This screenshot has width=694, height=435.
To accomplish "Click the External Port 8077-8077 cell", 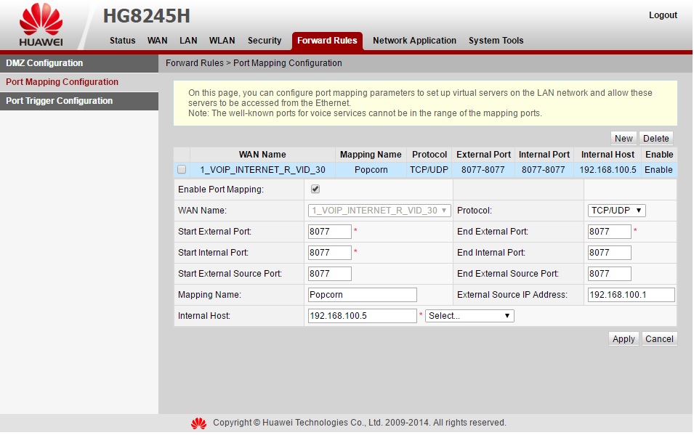I will coord(483,170).
